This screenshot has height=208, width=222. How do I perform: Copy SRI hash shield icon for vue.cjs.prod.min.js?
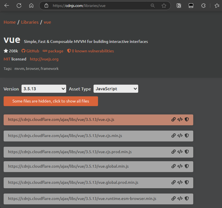187,152
